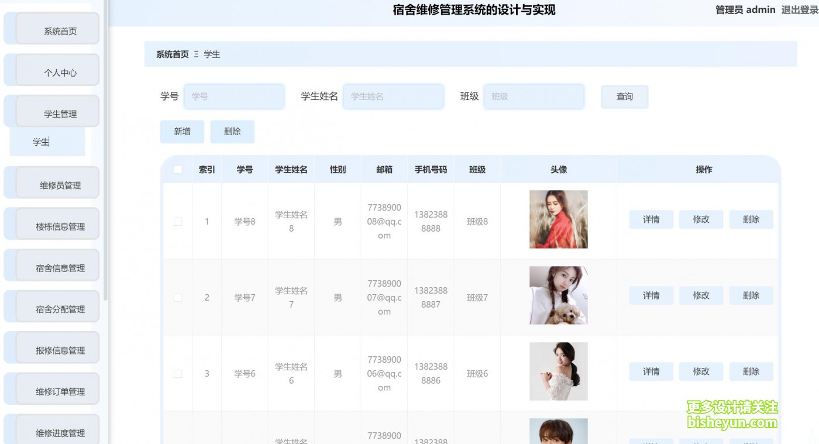Click the 邮箱 column header
The image size is (819, 444).
tap(384, 170)
